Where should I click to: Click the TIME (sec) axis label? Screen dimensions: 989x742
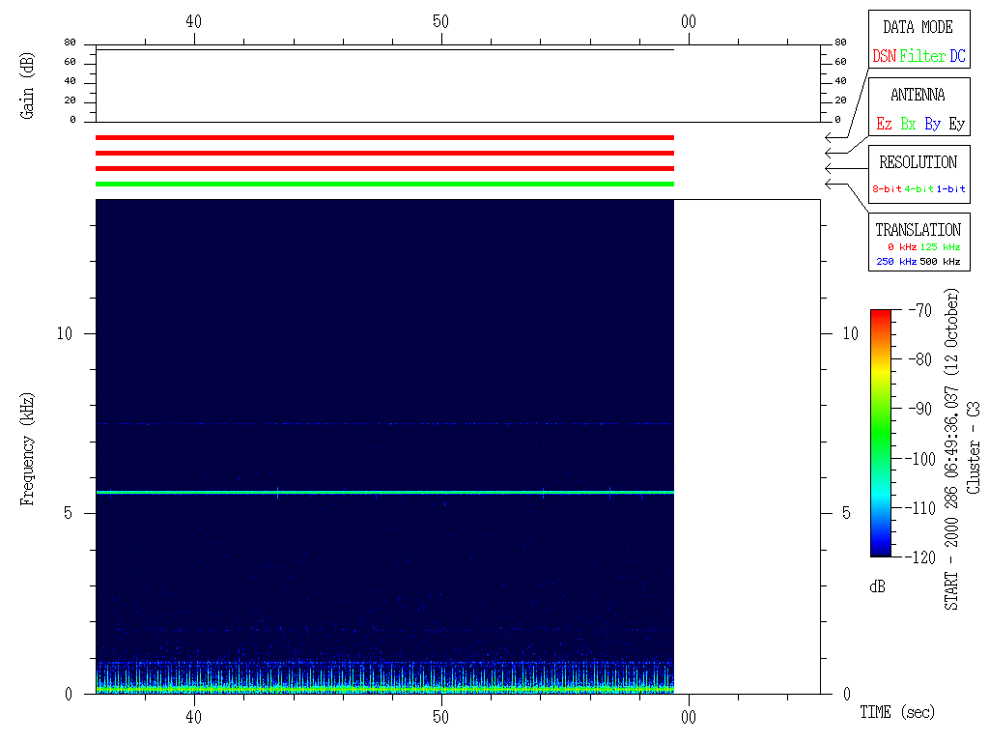[x=897, y=713]
